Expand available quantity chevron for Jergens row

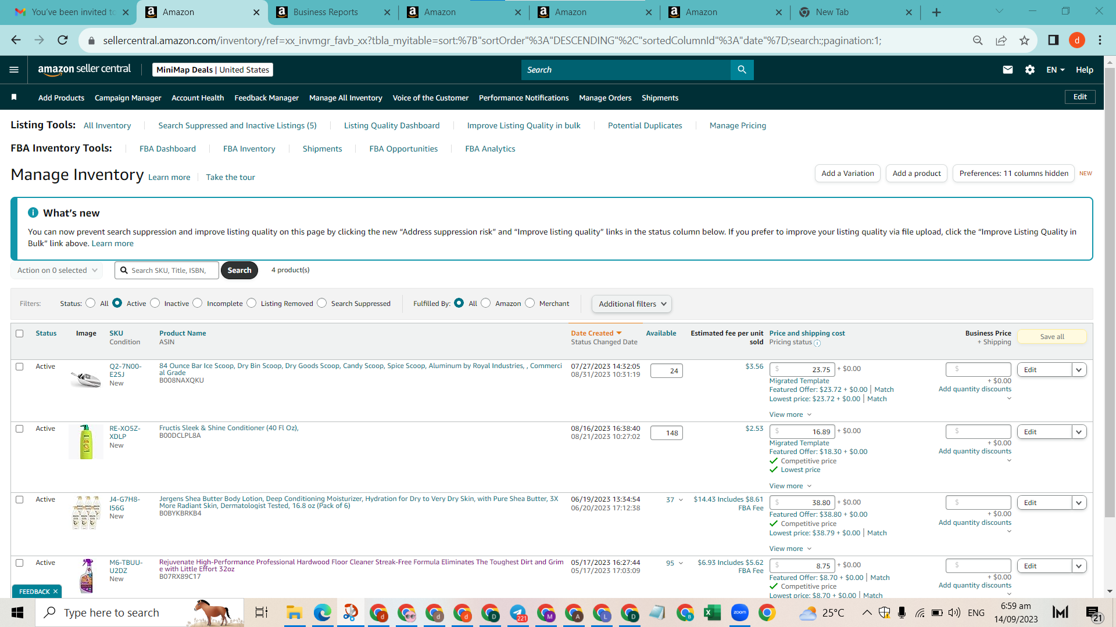681,500
